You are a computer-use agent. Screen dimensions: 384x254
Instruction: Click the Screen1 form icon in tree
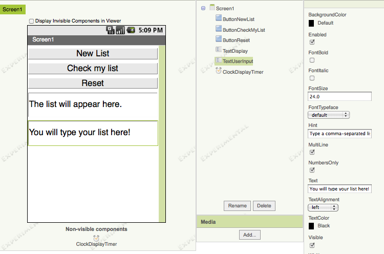pyautogui.click(x=212, y=8)
